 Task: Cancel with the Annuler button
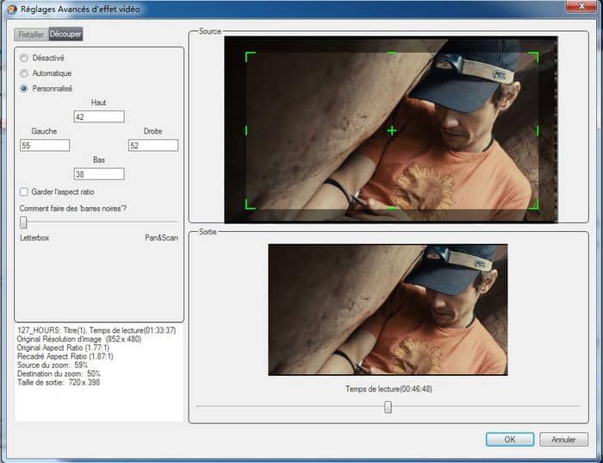click(563, 440)
